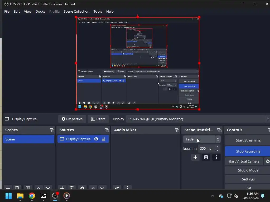Remove selected scene with trash icon
The image size is (270, 202).
point(17,188)
